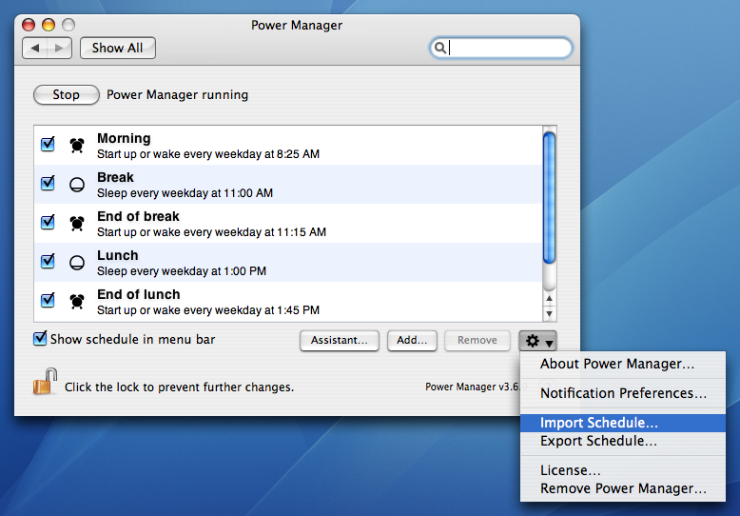Click the padlock to prevent changes
Screen dimensions: 740x516
point(45,382)
